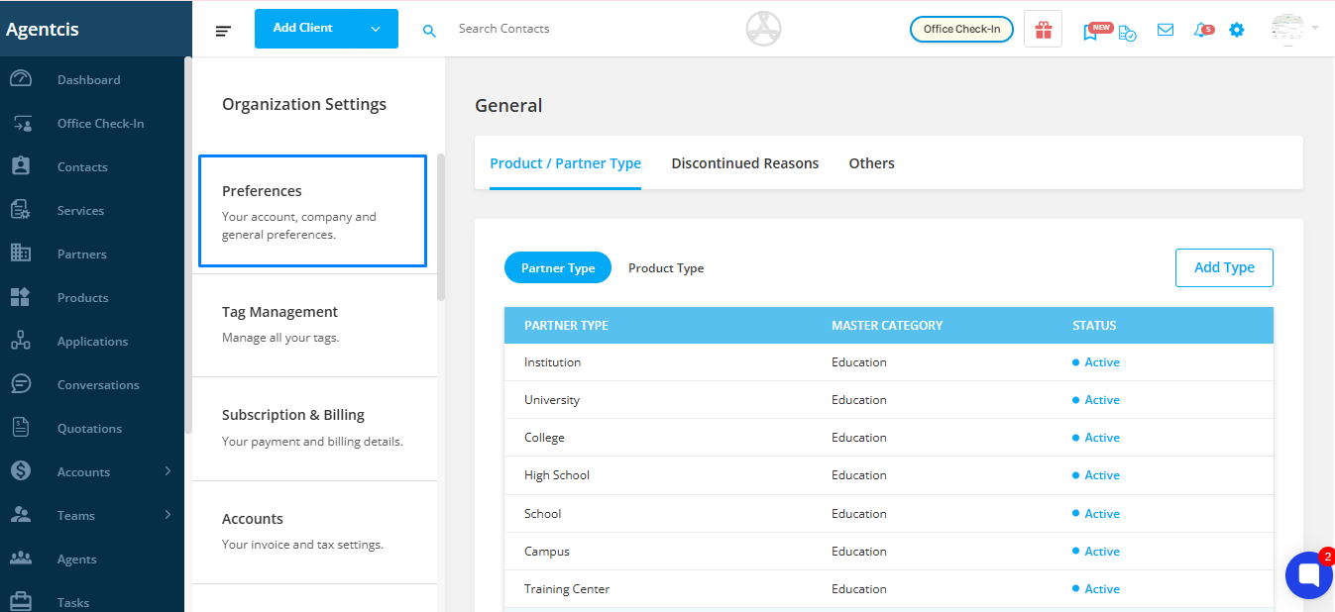Open the settings gear icon
This screenshot has height=612, width=1335.
coord(1237,30)
